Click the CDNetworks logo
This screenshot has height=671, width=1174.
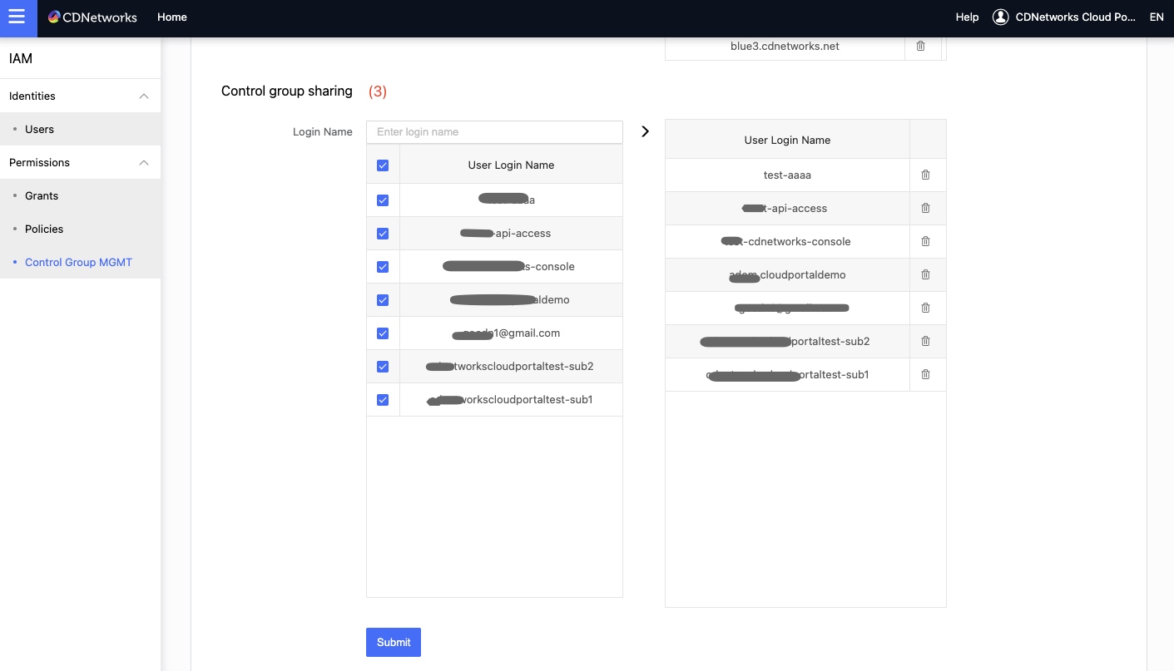click(92, 17)
